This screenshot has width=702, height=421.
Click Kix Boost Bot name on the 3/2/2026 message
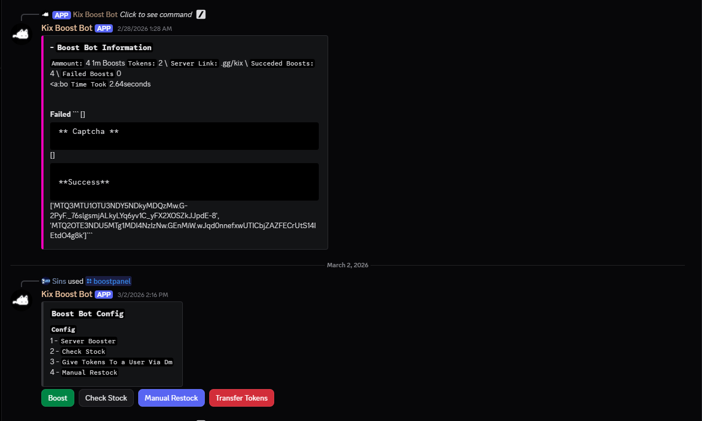point(67,295)
